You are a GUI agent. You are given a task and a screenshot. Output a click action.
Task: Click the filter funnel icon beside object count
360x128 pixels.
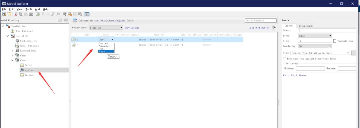tap(273, 28)
